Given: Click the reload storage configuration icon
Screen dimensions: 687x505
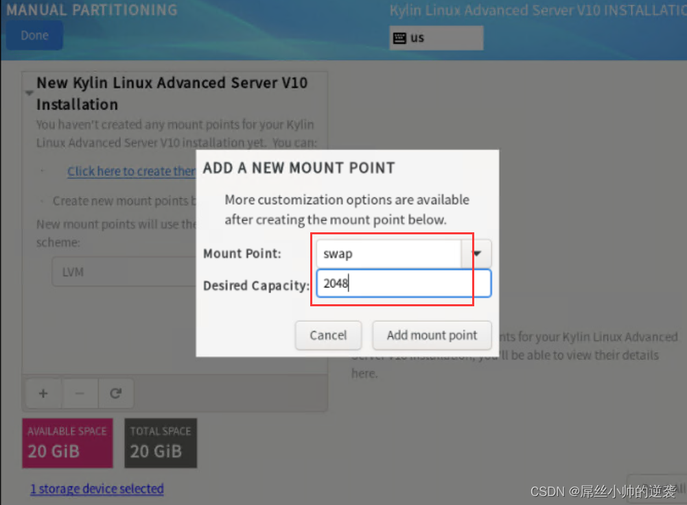Looking at the screenshot, I should click(x=116, y=393).
